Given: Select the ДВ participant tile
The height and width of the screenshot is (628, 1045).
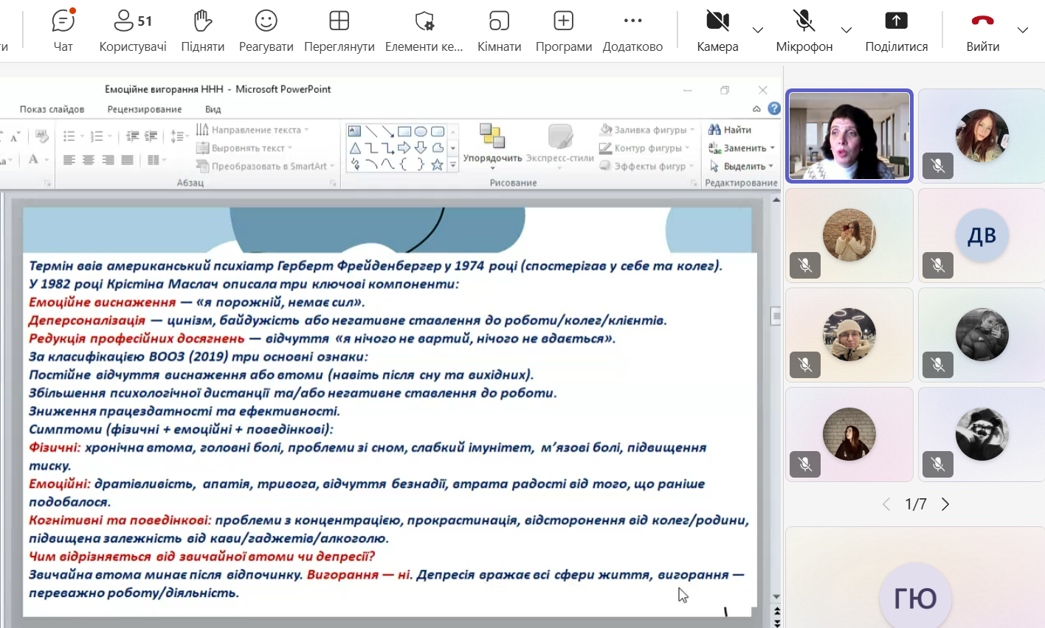Looking at the screenshot, I should (982, 236).
